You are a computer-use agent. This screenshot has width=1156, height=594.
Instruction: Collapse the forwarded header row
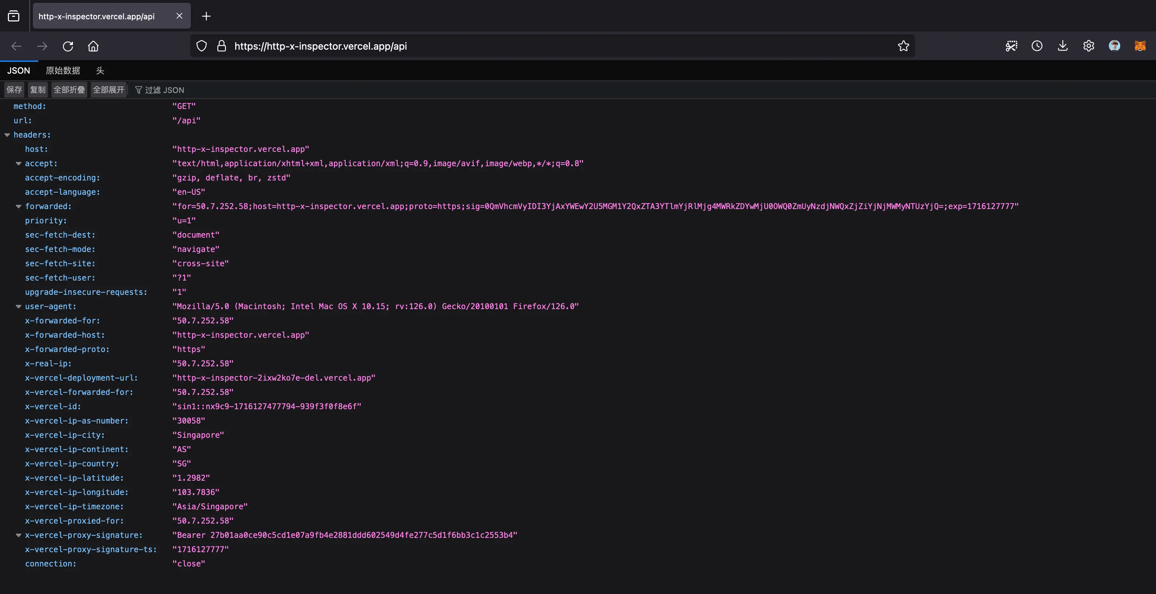19,207
